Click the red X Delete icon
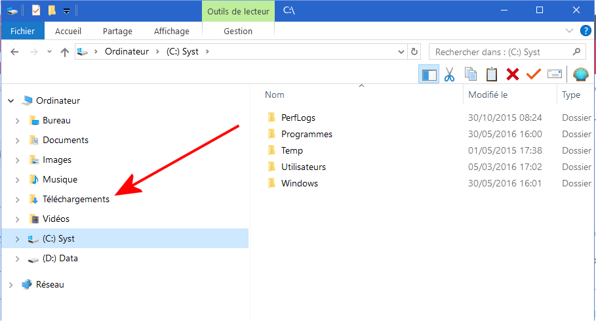This screenshot has width=596, height=321. [x=512, y=74]
